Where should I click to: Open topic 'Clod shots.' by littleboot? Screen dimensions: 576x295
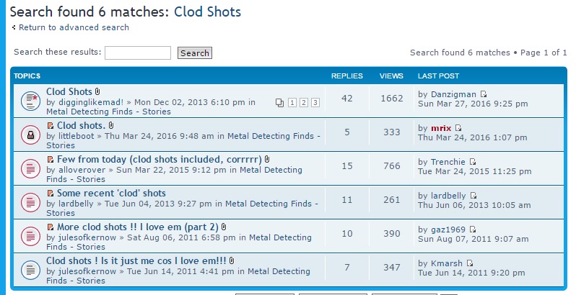[x=81, y=125]
